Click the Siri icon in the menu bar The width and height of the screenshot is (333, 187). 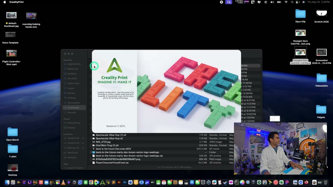tap(303, 2)
